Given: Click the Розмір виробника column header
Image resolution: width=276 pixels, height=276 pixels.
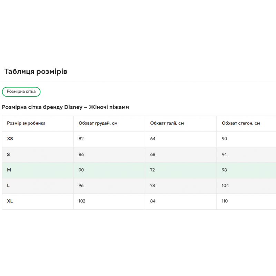Looking at the screenshot, I should click(x=26, y=123).
